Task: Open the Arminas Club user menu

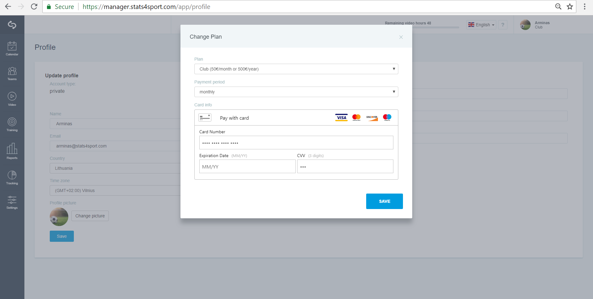Action: point(535,25)
